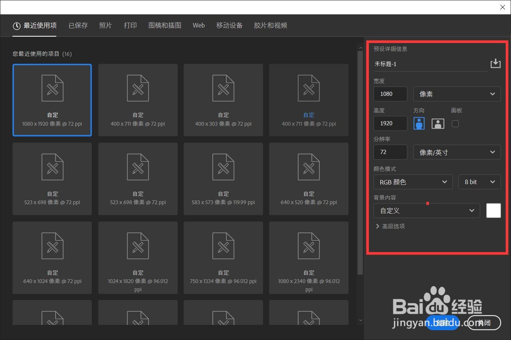
Task: Click the presets list scrollbar
Action: 360,162
